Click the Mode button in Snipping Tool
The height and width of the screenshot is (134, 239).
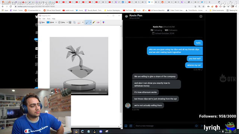click(x=50, y=22)
